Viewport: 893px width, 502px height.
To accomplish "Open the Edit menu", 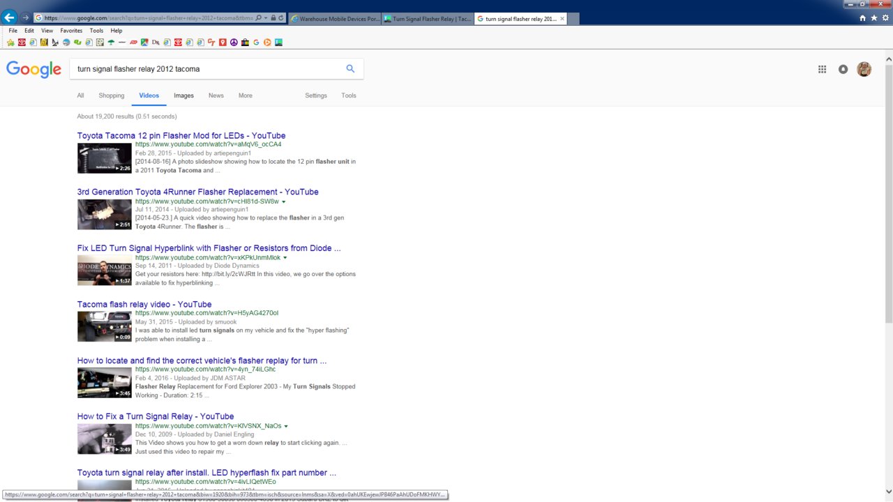I will pyautogui.click(x=29, y=31).
